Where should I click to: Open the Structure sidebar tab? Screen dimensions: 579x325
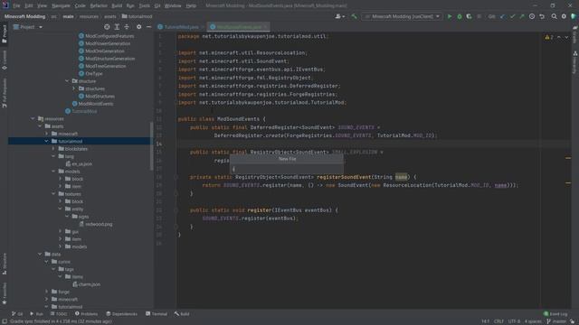tap(5, 264)
